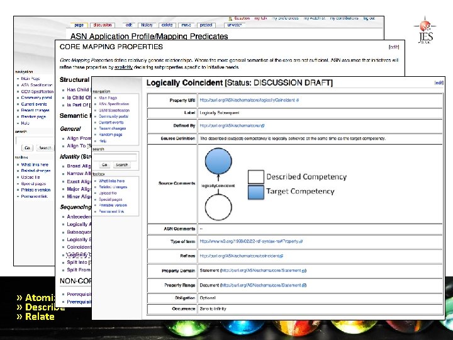The height and width of the screenshot is (340, 453).
Task: Open Main Page in the back window's navigation
Action: pyautogui.click(x=30, y=79)
